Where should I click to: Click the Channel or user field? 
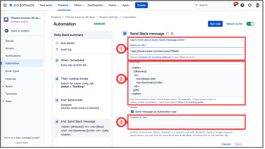(187, 123)
